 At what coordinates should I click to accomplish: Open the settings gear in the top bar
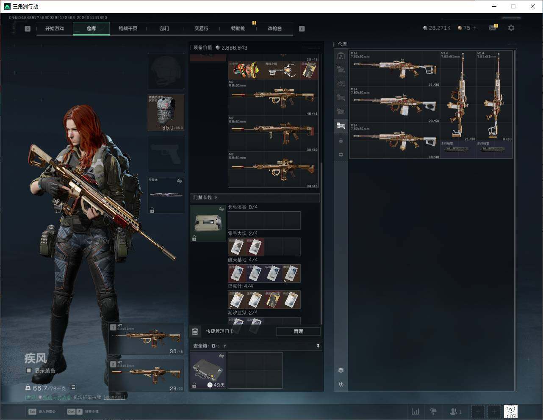[511, 28]
